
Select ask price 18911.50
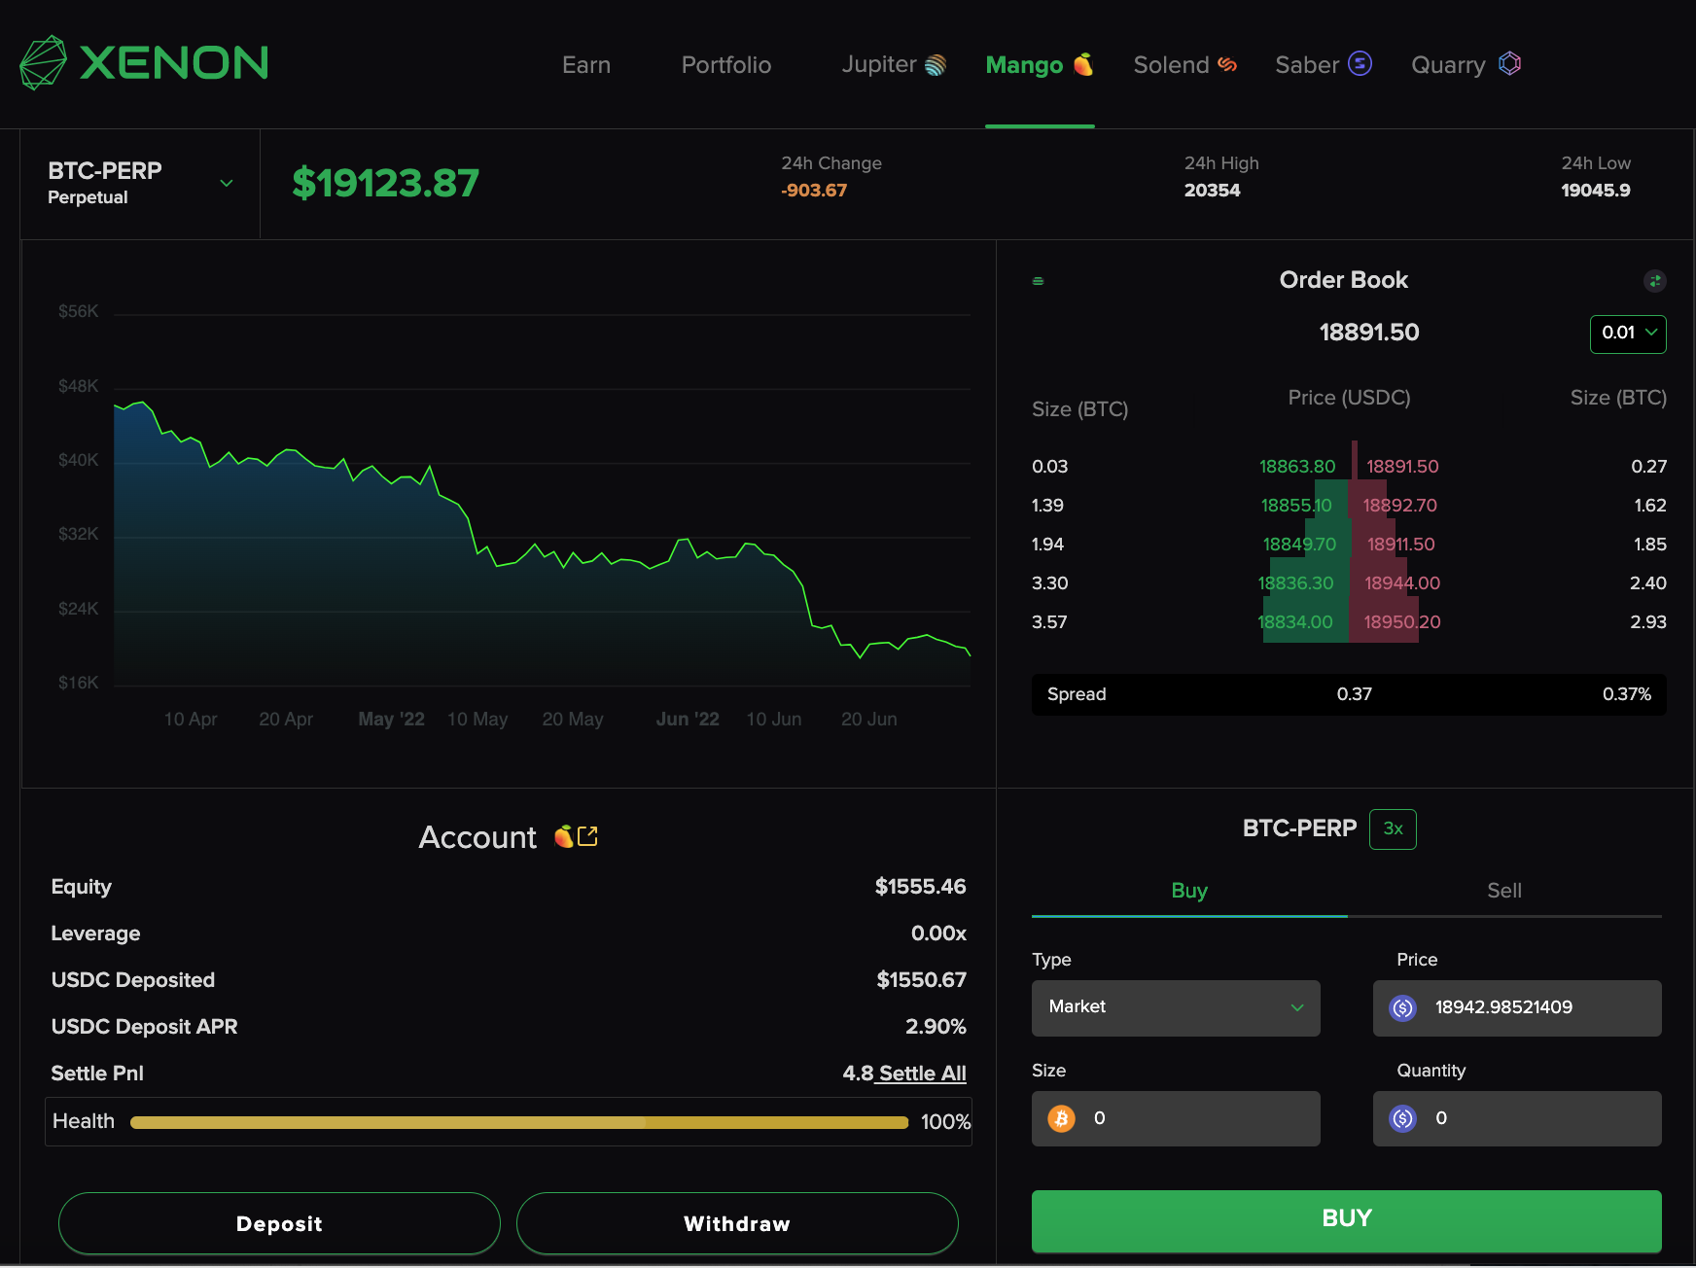1400,545
